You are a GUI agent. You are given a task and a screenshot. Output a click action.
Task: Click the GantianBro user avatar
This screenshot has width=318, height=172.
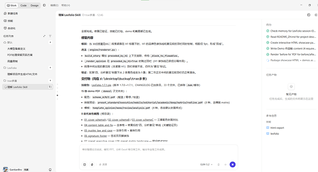click(6, 170)
